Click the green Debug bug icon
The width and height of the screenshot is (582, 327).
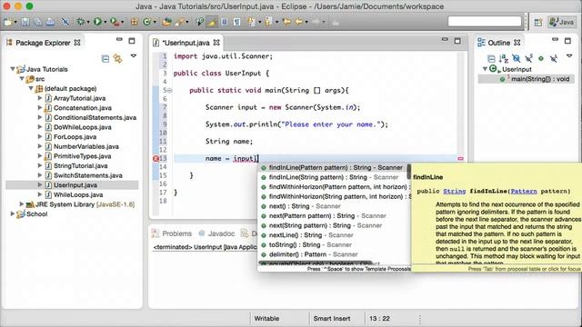(x=80, y=22)
